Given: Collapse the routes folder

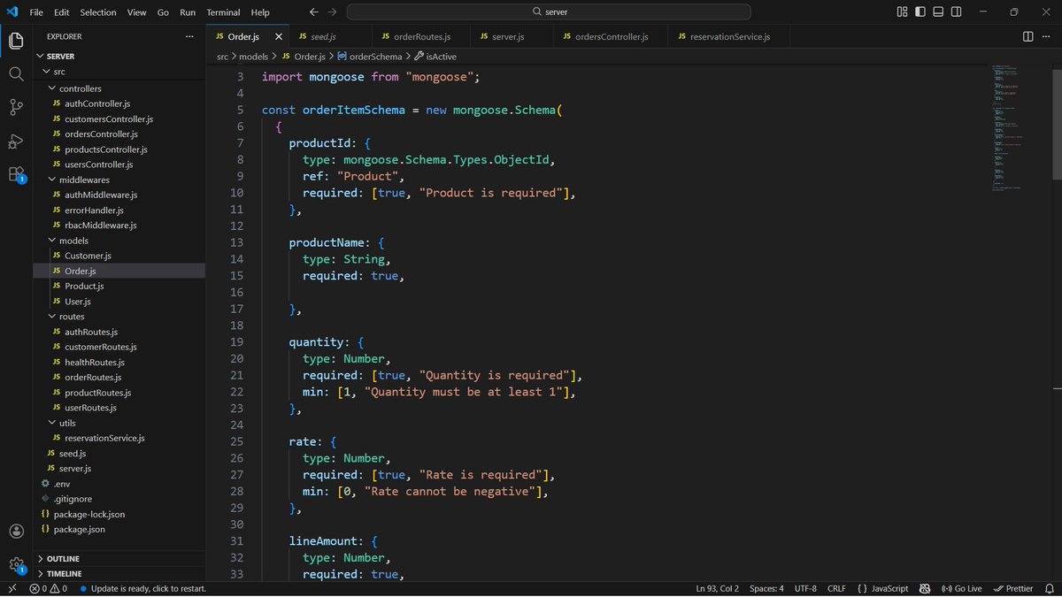Looking at the screenshot, I should coord(119,317).
